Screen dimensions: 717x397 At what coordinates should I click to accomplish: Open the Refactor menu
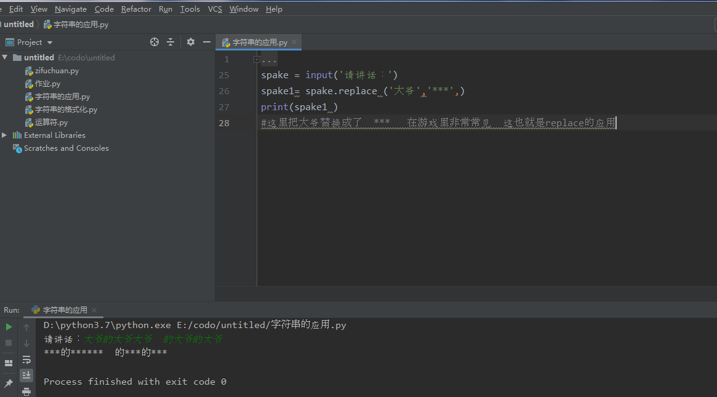[x=136, y=9]
